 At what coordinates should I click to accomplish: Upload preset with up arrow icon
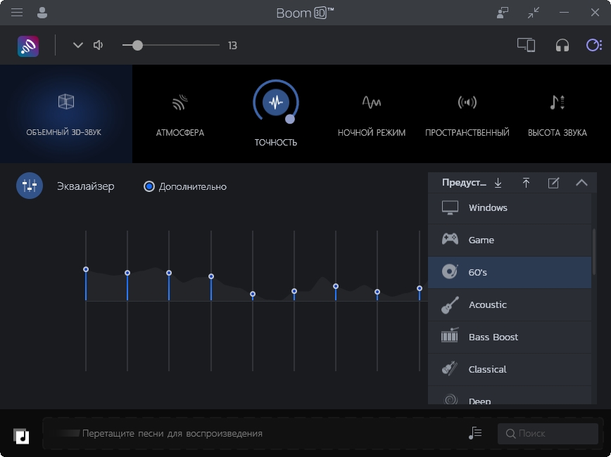coord(526,183)
